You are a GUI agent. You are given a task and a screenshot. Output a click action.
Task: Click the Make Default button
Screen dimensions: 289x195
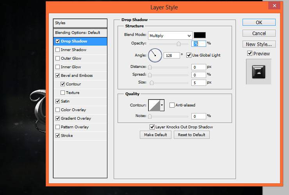(x=155, y=135)
